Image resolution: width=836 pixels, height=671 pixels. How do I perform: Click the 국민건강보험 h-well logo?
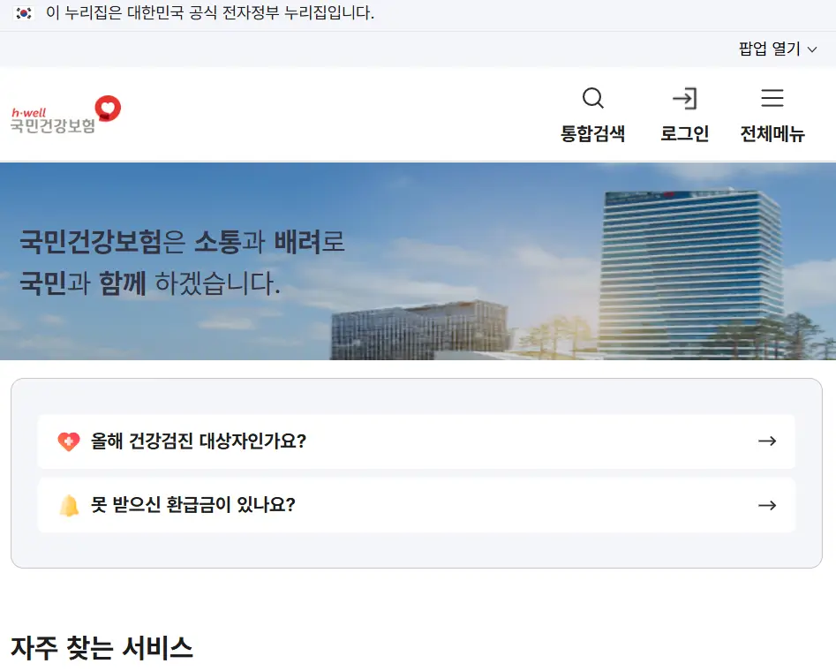click(x=66, y=115)
